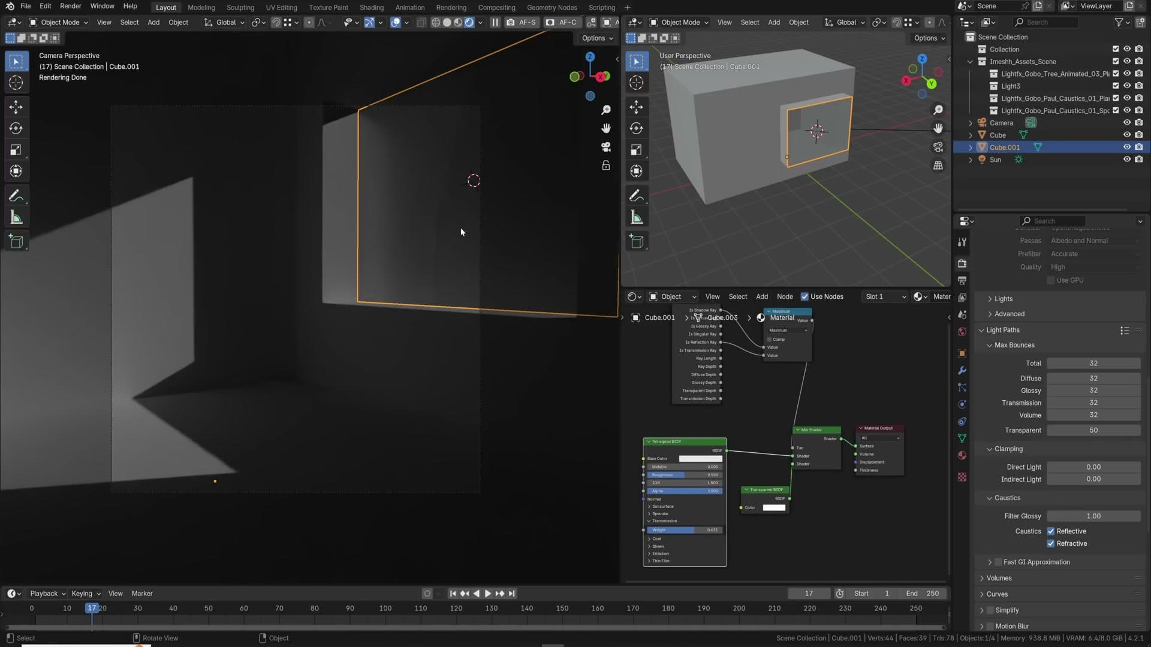The height and width of the screenshot is (647, 1151).
Task: Open the Tool properties tab
Action: click(962, 242)
